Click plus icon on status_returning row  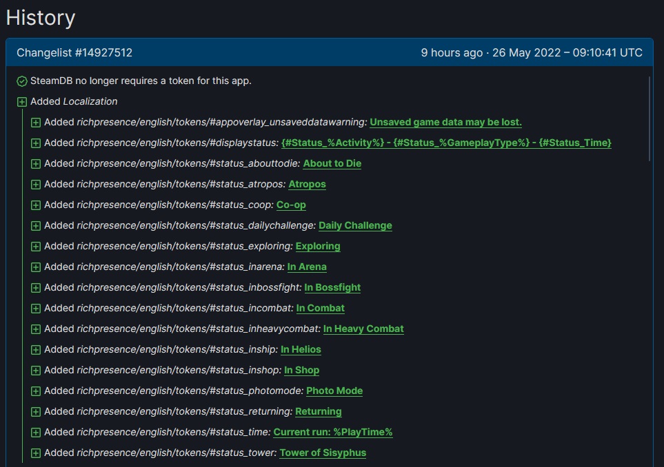(36, 412)
